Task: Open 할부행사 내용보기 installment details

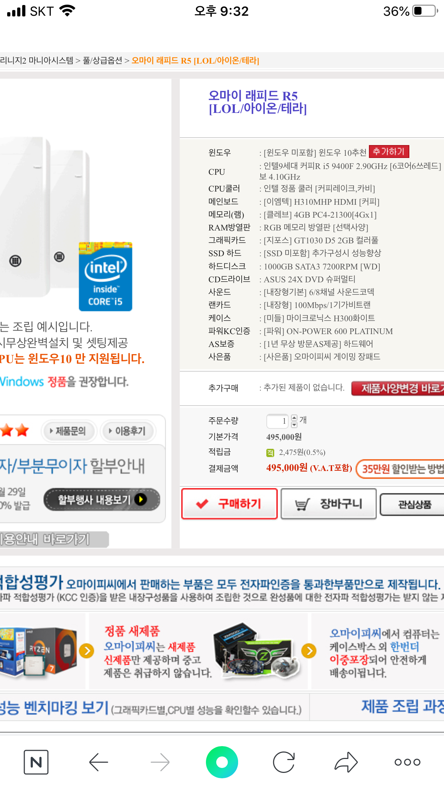Action: [102, 499]
